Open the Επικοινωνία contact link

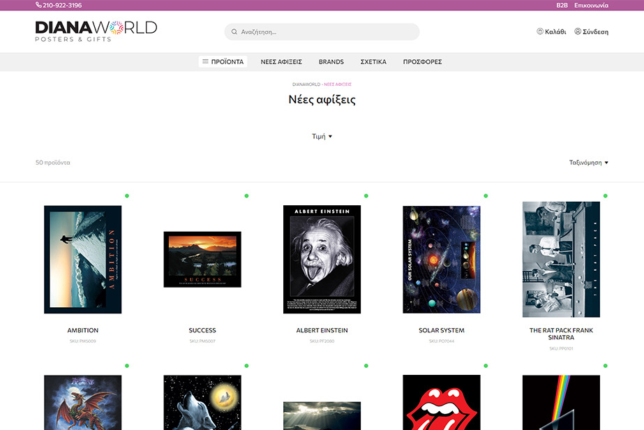591,6
